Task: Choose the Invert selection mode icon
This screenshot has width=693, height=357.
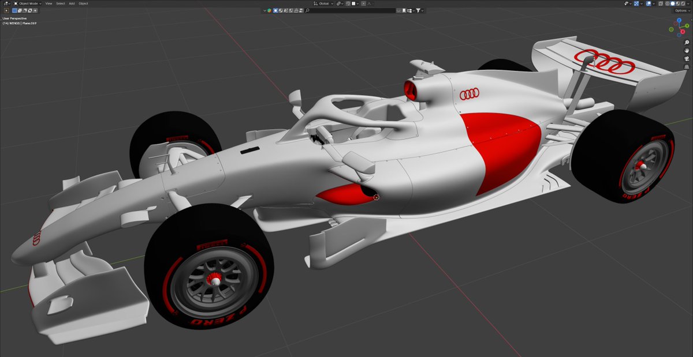Action: coord(30,10)
